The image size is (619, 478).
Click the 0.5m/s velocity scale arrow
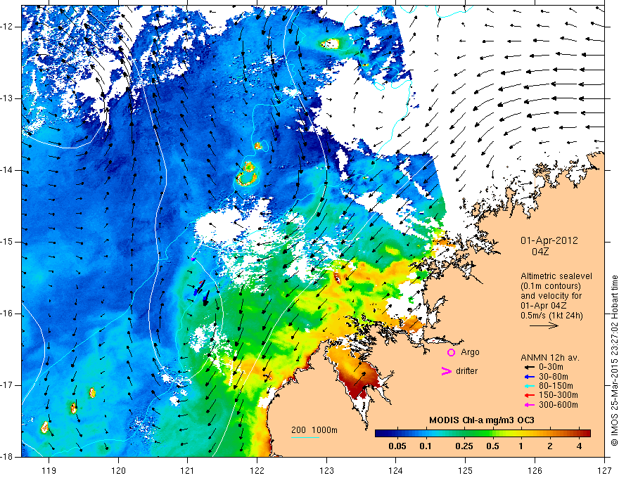[x=544, y=325]
